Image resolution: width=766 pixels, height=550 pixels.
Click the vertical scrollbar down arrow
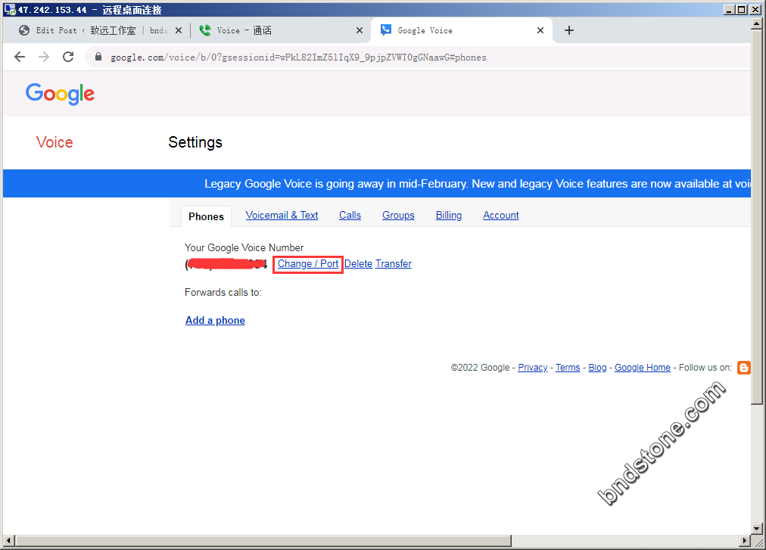click(757, 529)
